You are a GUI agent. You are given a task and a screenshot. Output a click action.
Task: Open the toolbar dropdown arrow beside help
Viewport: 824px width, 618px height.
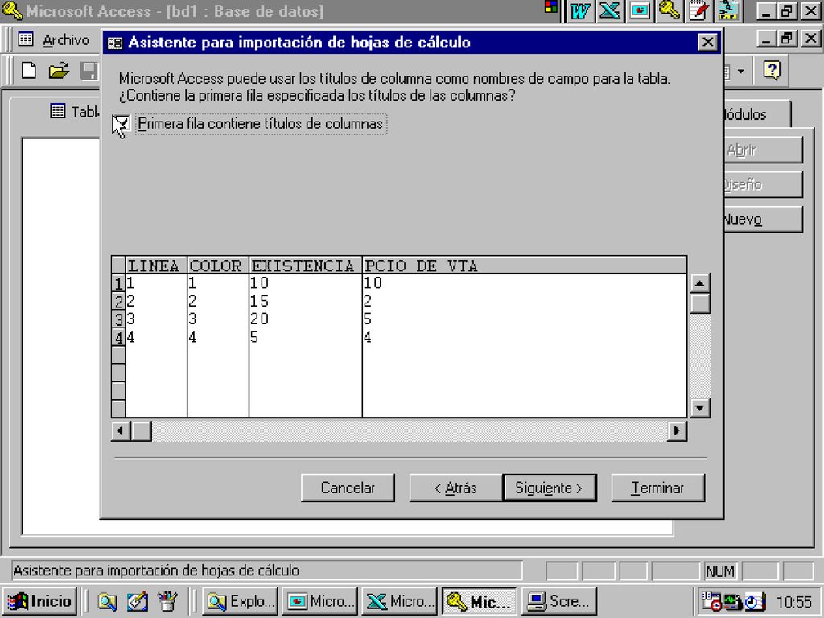741,71
